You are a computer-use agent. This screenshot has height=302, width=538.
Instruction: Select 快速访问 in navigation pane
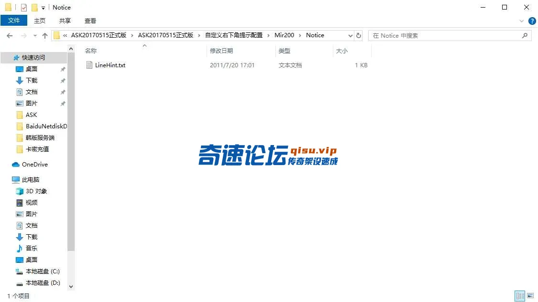(33, 58)
